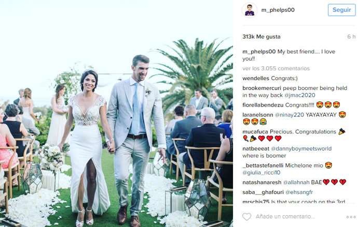This screenshot has height=227, width=358.
Task: Click the heart like icon
Action: [x=246, y=217]
